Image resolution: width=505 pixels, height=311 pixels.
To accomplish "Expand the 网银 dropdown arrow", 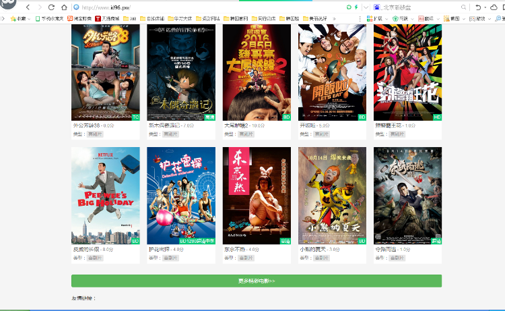I will pos(412,19).
